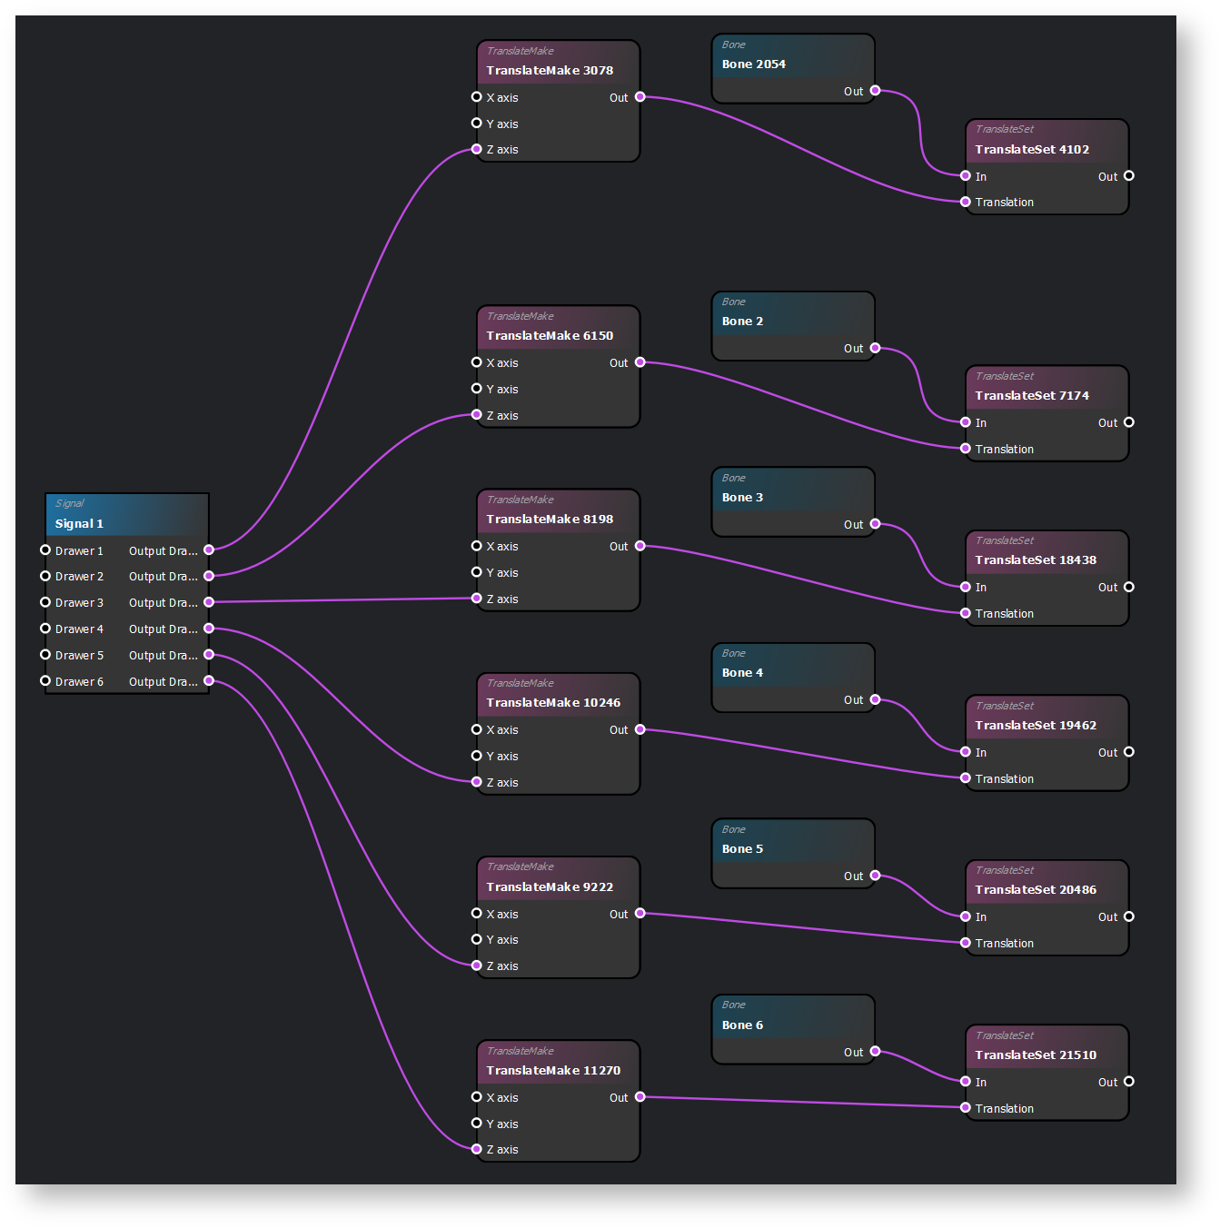Click Y axis port of TranslateMake 11270

click(x=477, y=1124)
